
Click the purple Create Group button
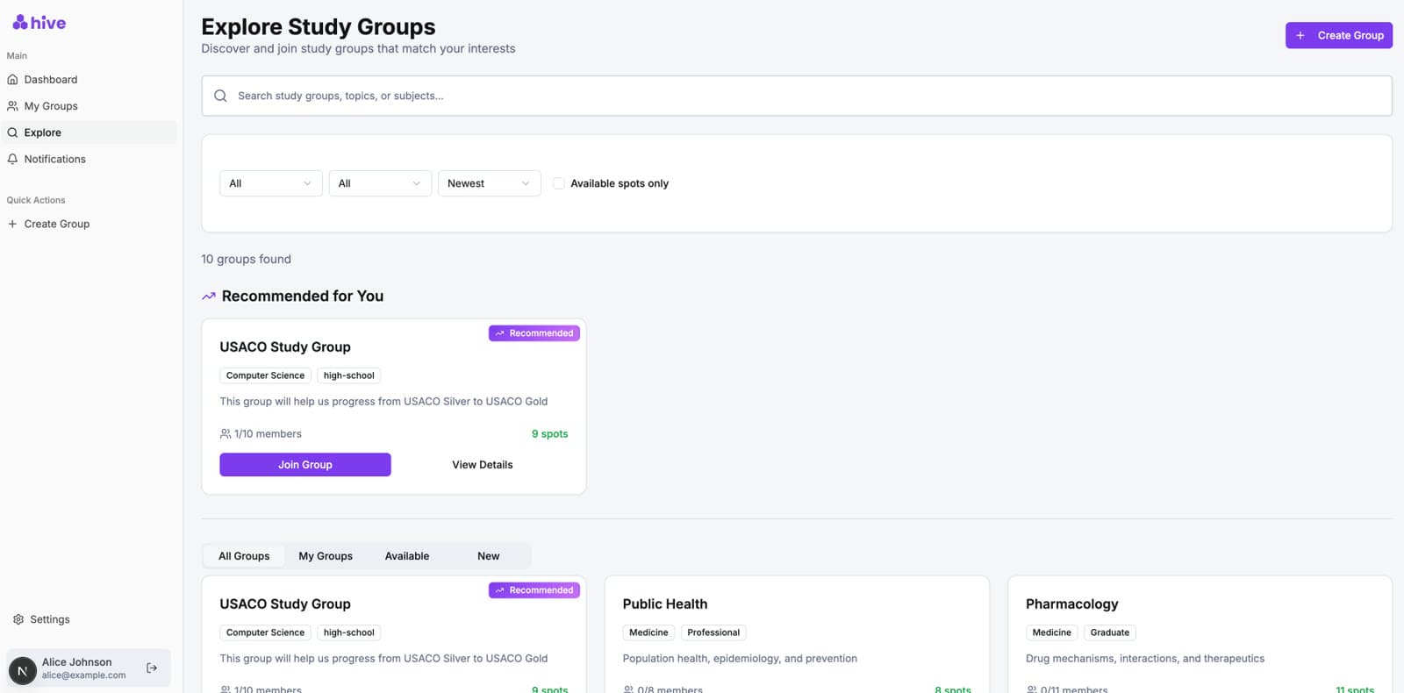tap(1339, 35)
